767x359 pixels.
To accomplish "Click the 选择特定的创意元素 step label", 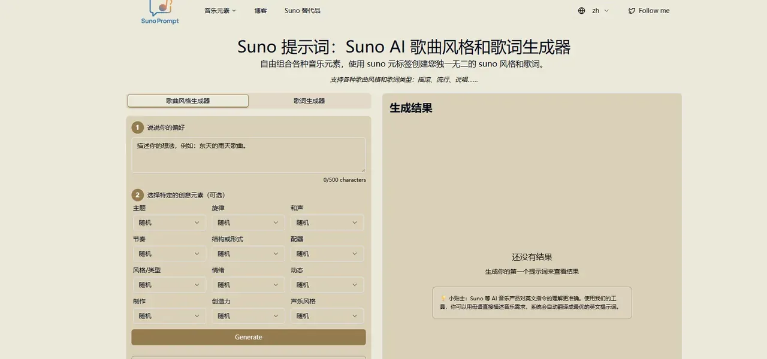I will 186,195.
